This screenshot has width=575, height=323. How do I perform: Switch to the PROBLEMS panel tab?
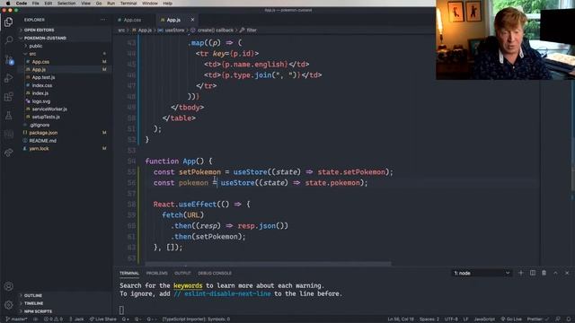[156, 273]
